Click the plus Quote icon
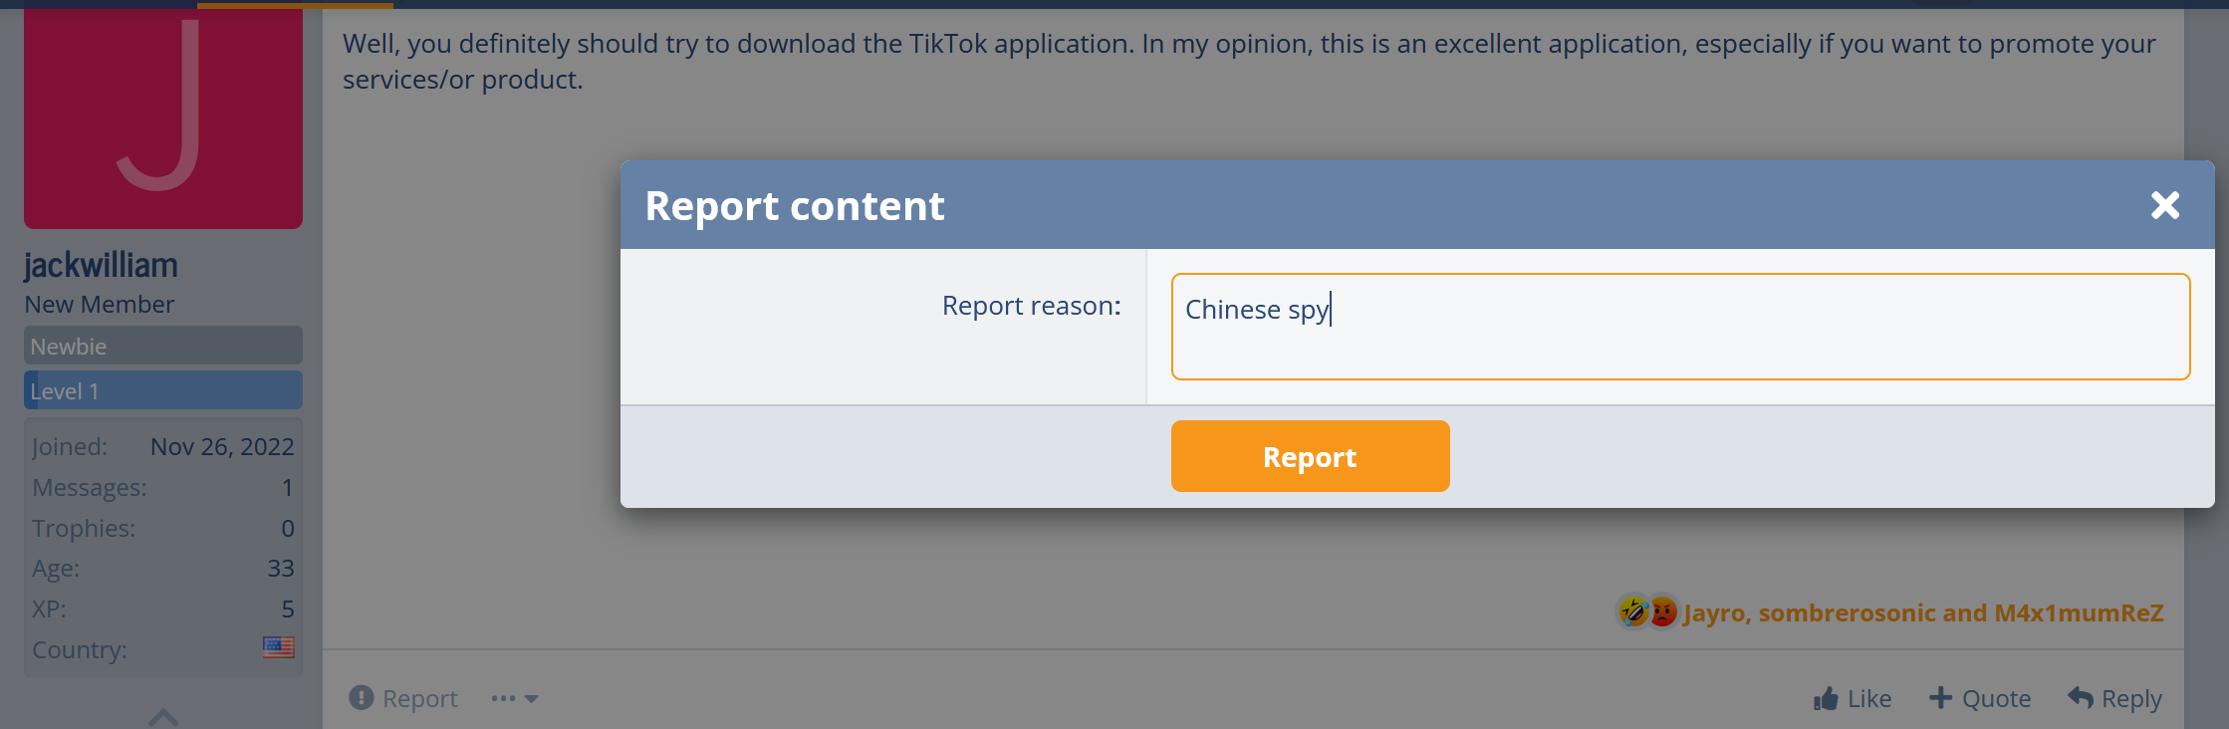 click(x=1940, y=697)
